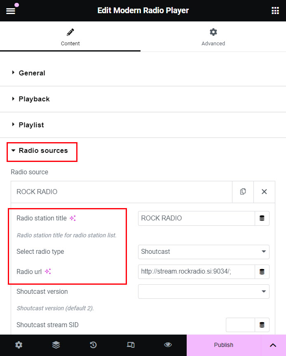Collapse the Radio sources section
This screenshot has height=356, width=286.
tap(43, 151)
